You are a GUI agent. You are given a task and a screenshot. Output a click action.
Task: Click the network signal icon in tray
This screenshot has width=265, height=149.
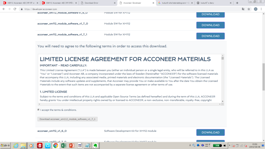(x=241, y=146)
